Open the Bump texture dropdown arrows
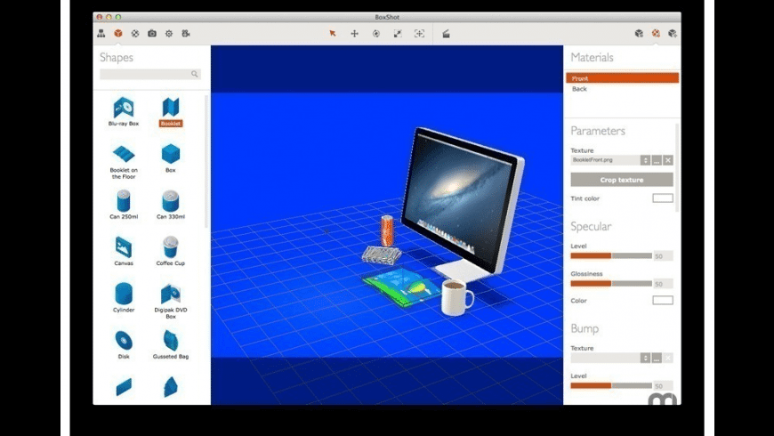 [645, 358]
